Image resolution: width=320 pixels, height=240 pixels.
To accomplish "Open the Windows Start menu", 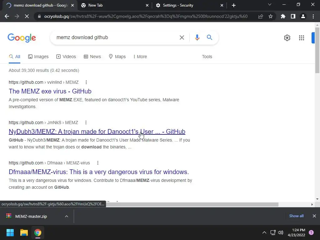I will (x=10, y=232).
